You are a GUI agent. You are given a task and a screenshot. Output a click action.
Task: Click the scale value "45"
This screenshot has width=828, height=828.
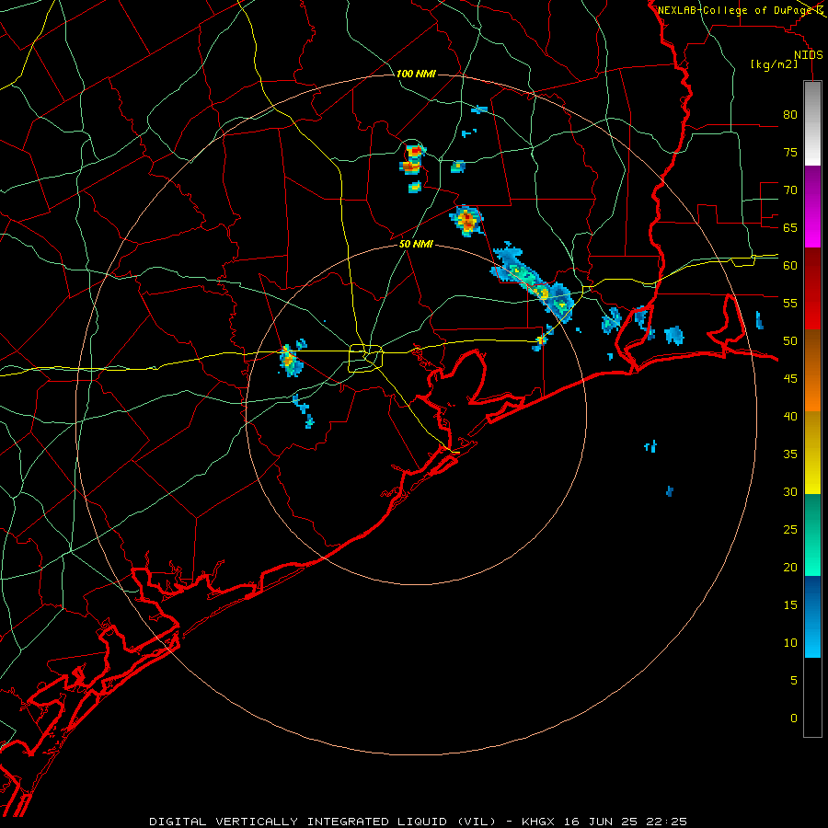[x=790, y=379]
